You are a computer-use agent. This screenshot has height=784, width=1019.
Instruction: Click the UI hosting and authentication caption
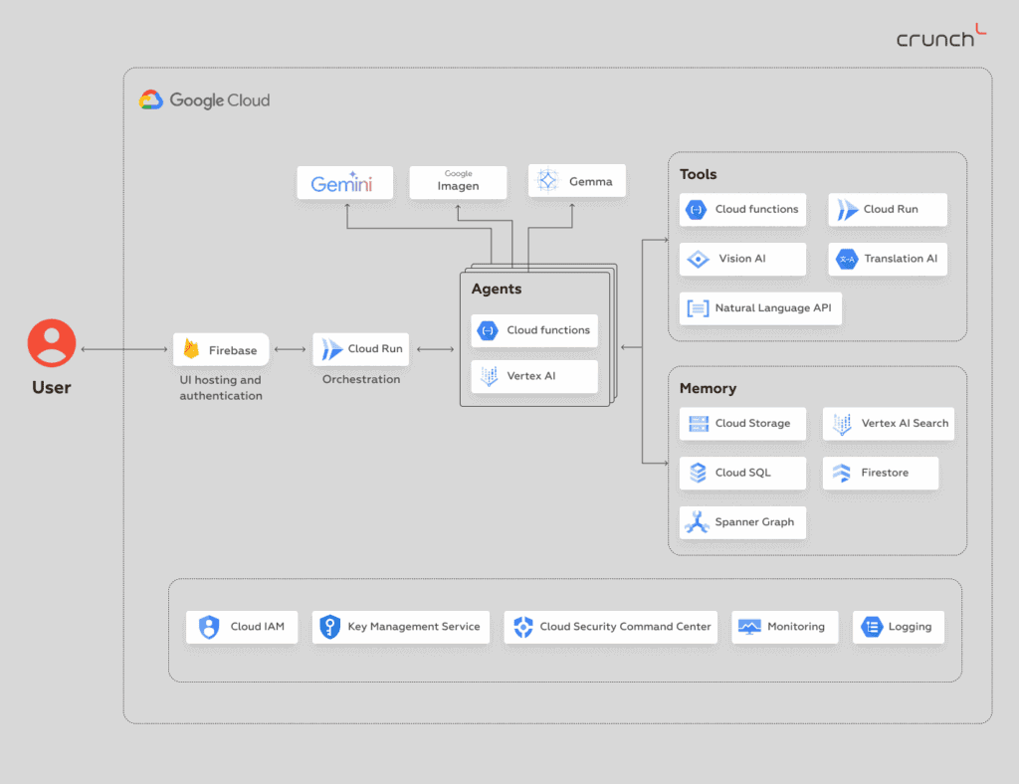coord(221,388)
